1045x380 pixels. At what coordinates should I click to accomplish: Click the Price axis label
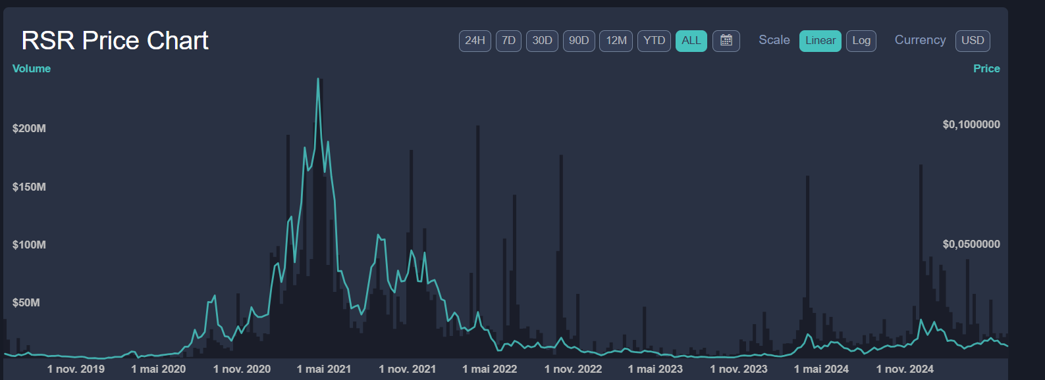pyautogui.click(x=986, y=68)
